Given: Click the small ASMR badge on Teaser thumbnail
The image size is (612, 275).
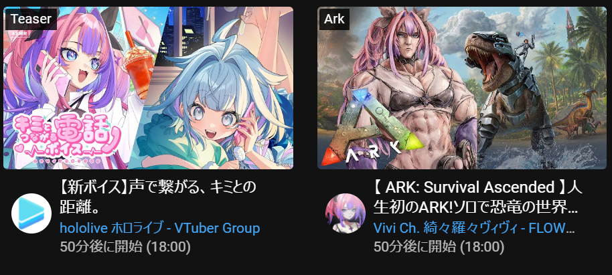Looking at the screenshot, I should (17, 33).
